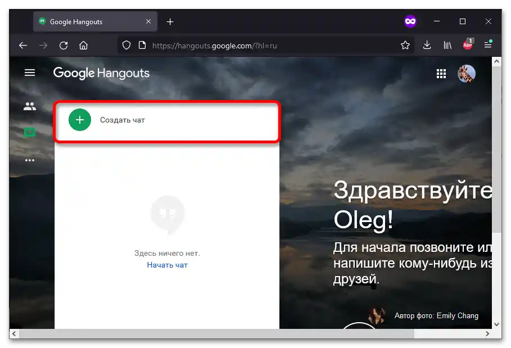The width and height of the screenshot is (511, 348).
Task: Bookmark this page with star icon
Action: pos(405,46)
